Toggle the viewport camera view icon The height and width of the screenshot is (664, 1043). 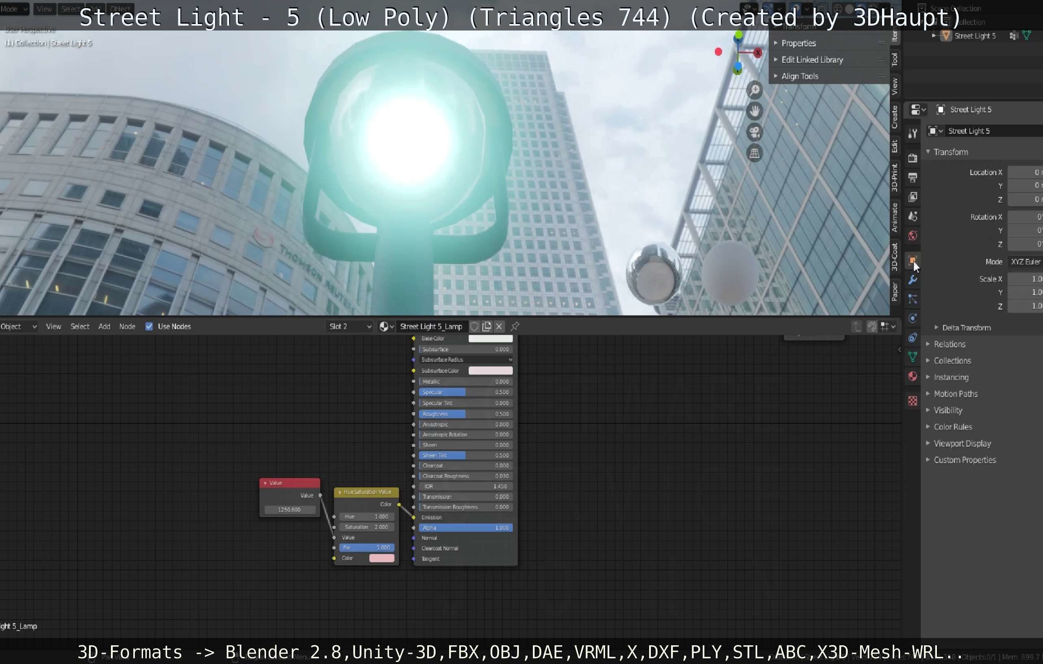[754, 132]
